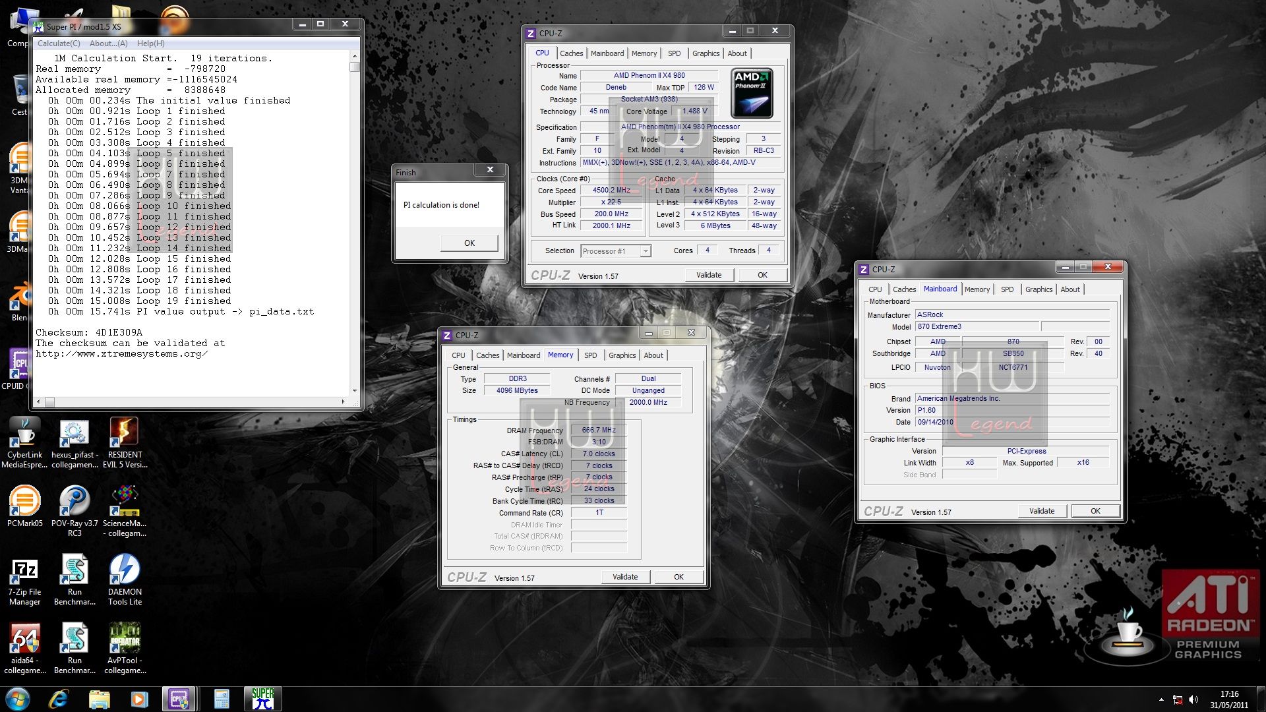Viewport: 1266px width, 712px height.
Task: Open the Run Benchmark icon beside 7-Zip
Action: (x=75, y=580)
